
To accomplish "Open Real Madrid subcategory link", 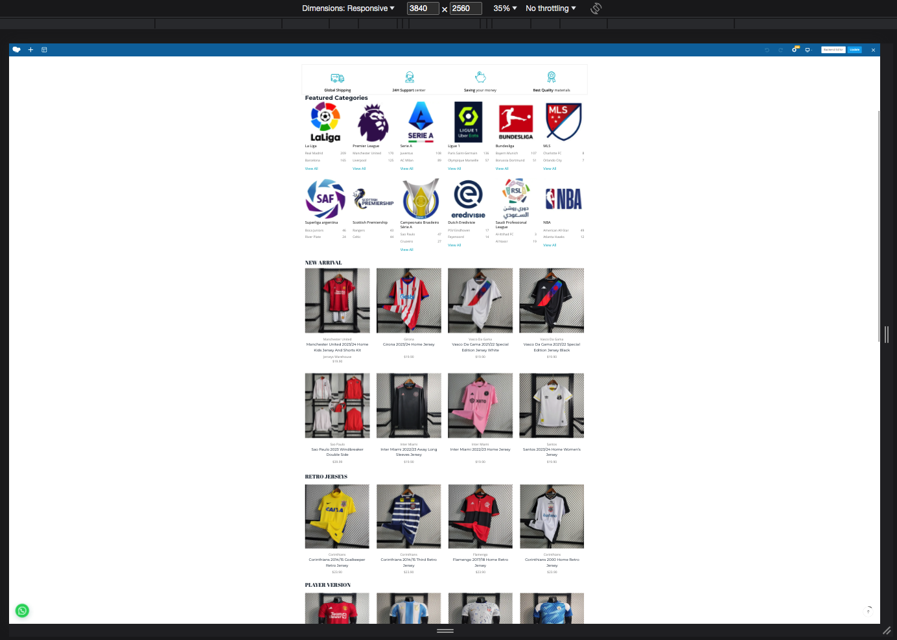I will pos(314,154).
